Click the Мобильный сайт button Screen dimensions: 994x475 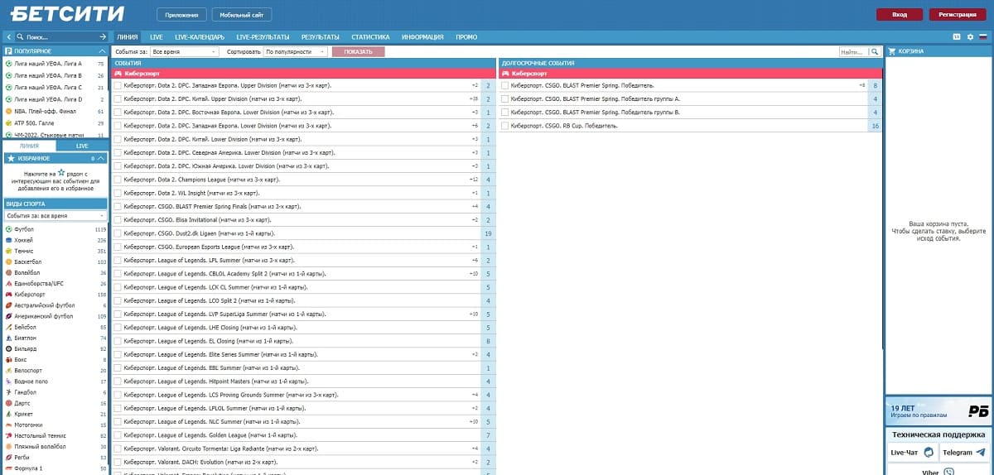(x=241, y=14)
